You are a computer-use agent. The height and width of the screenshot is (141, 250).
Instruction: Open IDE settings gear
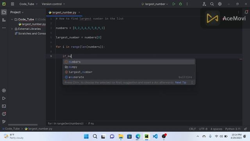[x=220, y=4]
